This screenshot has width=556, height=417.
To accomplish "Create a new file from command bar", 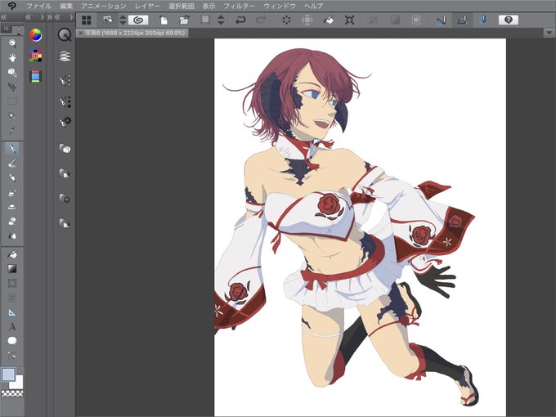I will (x=164, y=20).
